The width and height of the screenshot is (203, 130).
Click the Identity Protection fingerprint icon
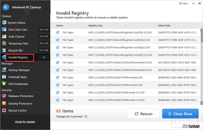click(4, 103)
